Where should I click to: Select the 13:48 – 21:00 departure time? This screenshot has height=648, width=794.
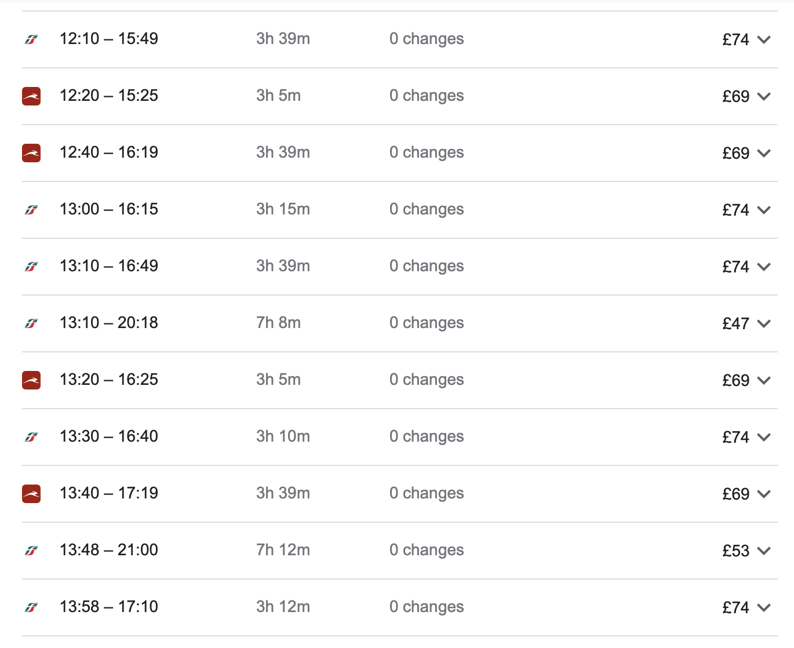coord(109,549)
